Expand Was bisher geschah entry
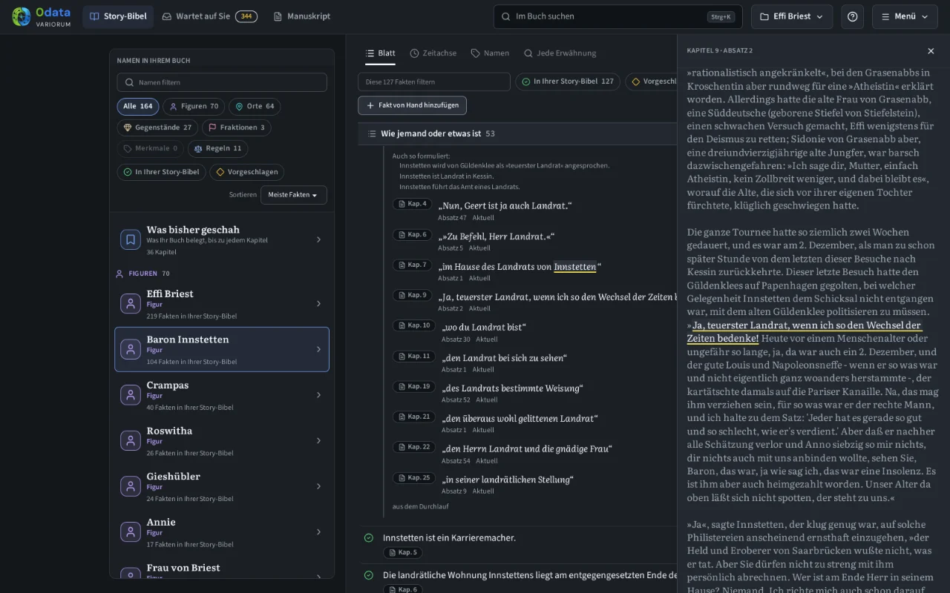Screen dimensions: 950x593 pyautogui.click(x=319, y=239)
